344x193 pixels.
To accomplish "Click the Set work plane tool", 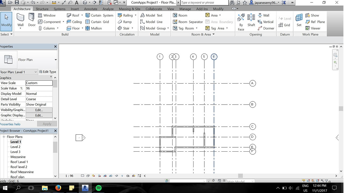I will [x=299, y=20].
